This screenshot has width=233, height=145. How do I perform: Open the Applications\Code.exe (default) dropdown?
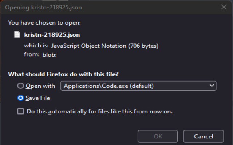pyautogui.click(x=138, y=86)
